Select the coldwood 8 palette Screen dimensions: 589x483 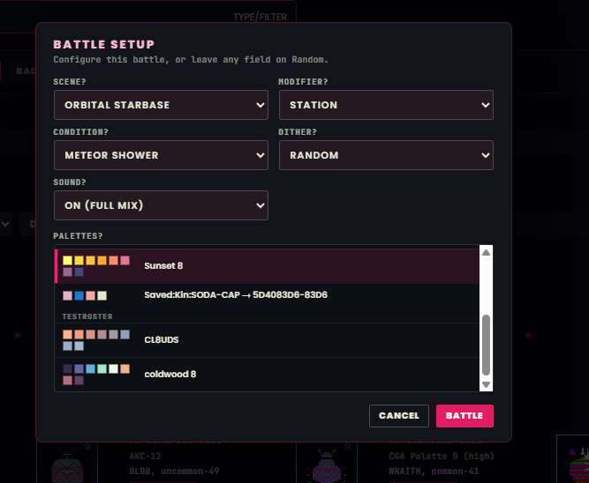click(x=267, y=375)
